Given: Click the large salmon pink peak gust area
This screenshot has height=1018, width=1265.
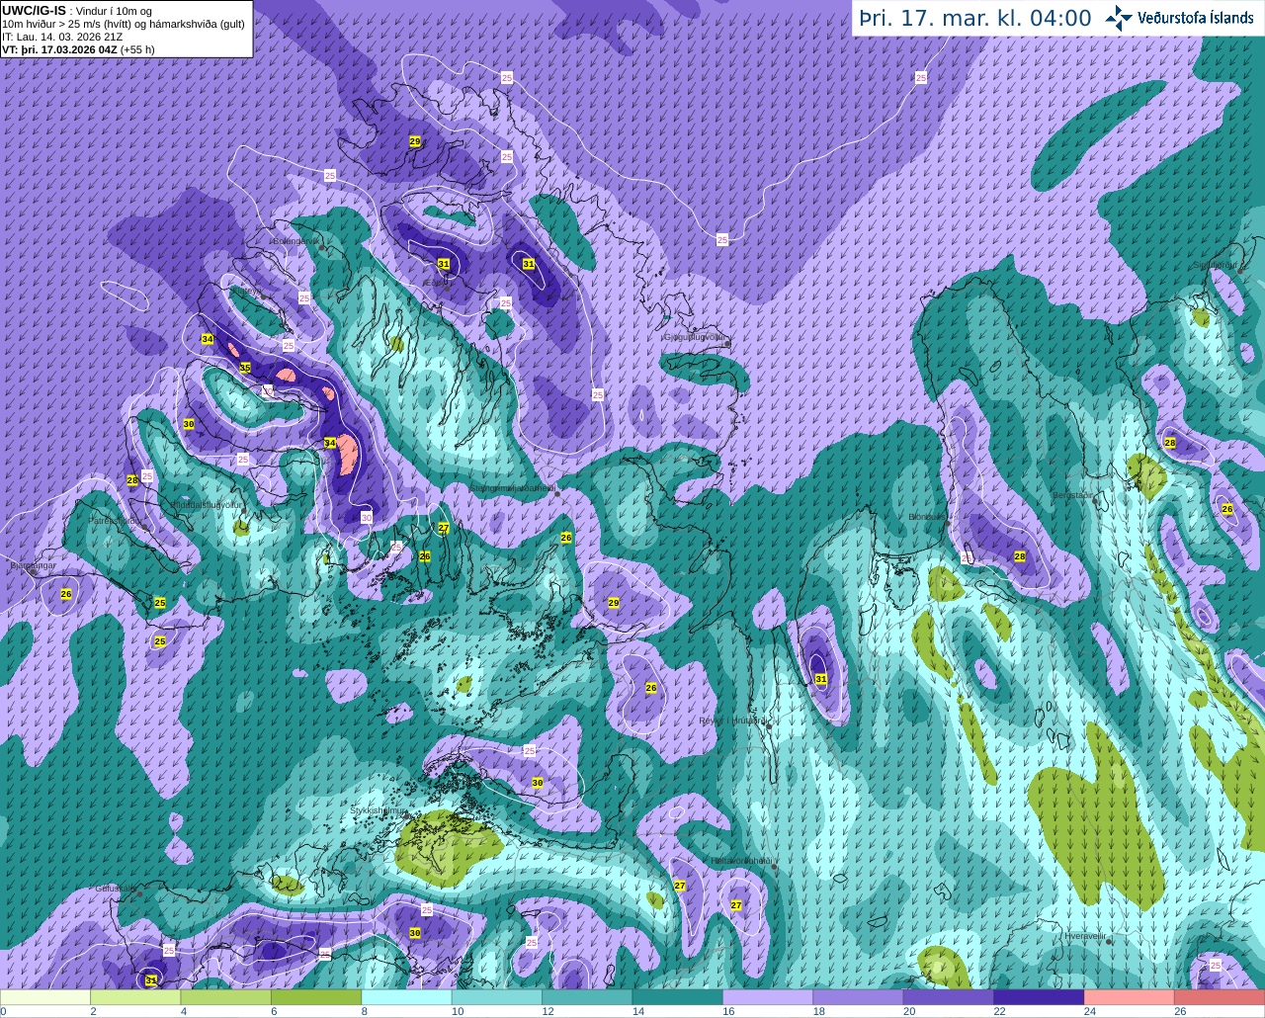Looking at the screenshot, I should coord(348,454).
